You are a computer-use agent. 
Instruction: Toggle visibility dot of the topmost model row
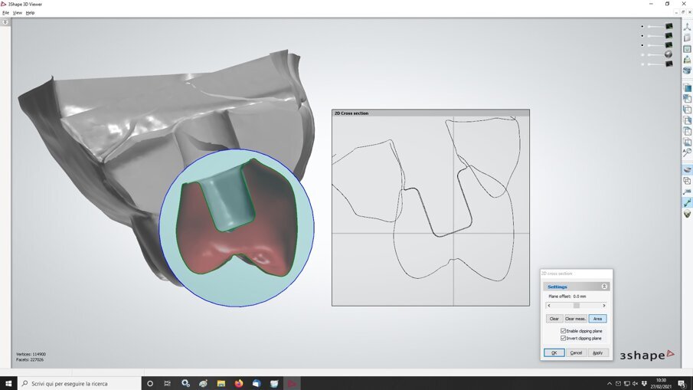click(642, 27)
